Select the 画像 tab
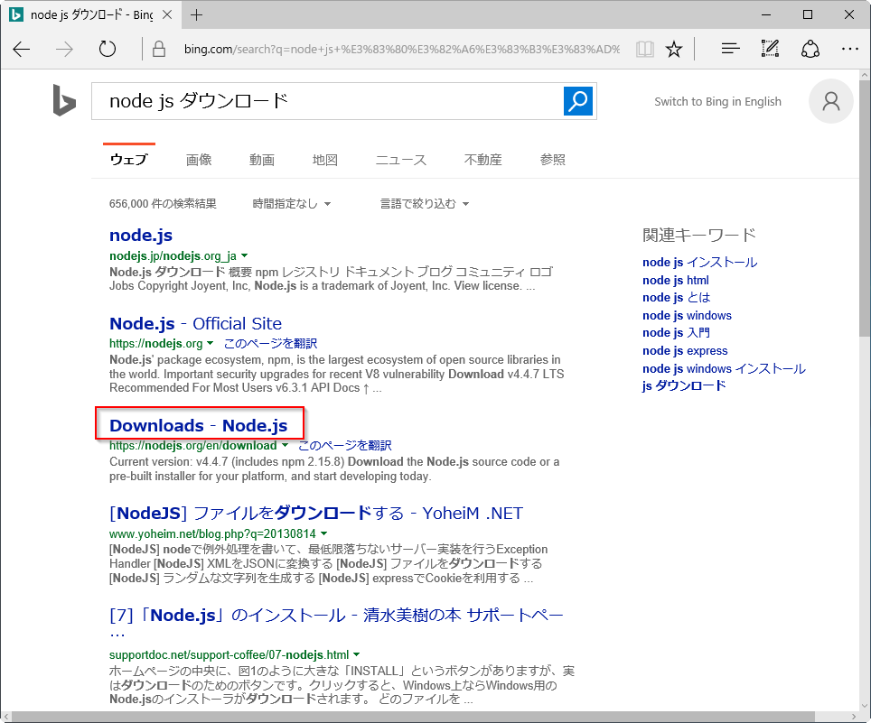This screenshot has height=723, width=871. [x=199, y=160]
